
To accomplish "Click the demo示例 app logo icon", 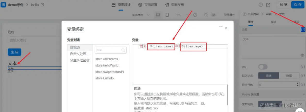I will tap(4, 5).
